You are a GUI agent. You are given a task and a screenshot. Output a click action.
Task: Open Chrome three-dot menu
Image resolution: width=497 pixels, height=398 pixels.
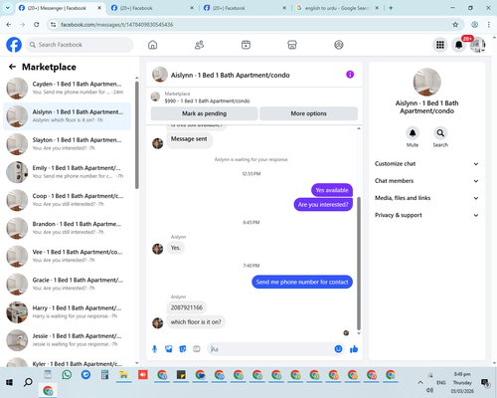click(x=489, y=25)
